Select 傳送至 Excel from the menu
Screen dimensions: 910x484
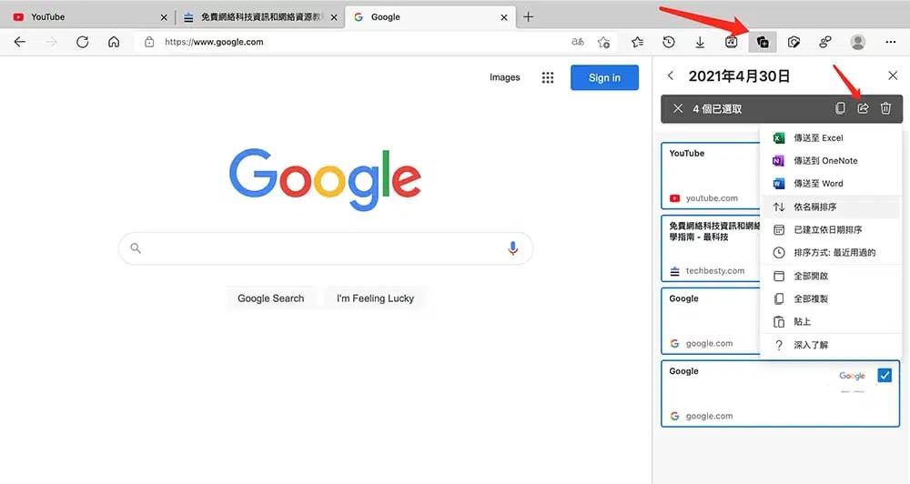coord(831,138)
